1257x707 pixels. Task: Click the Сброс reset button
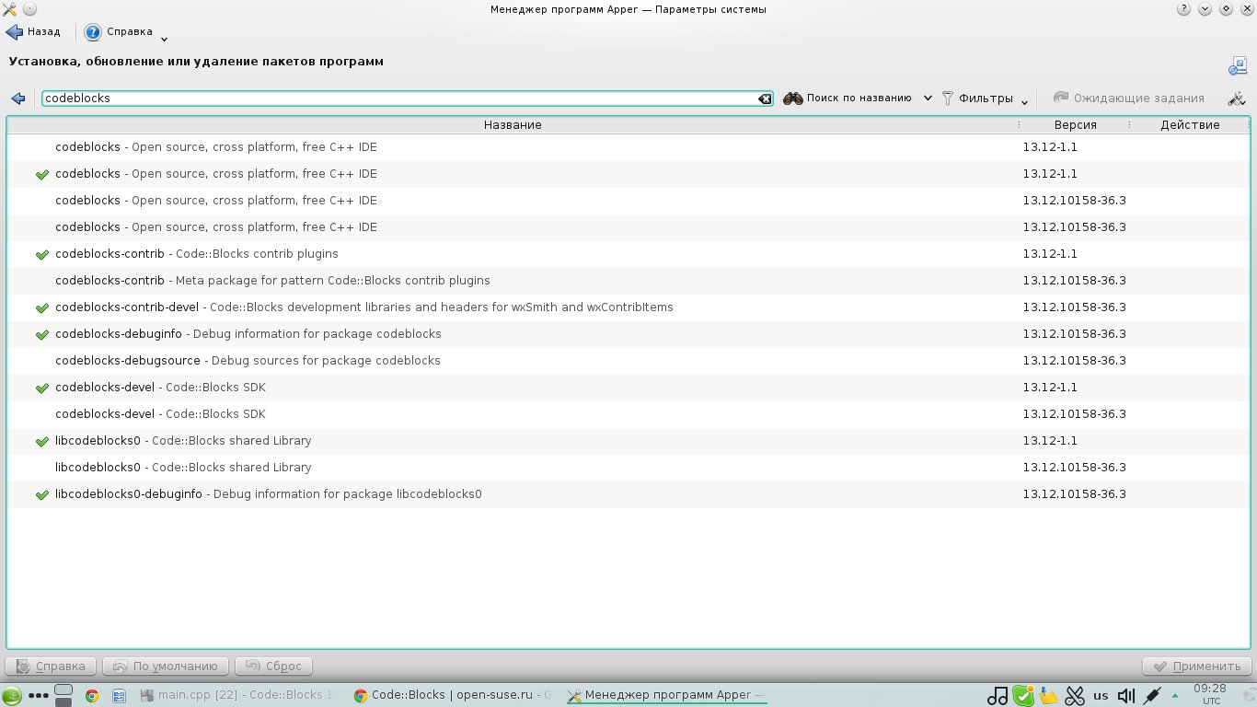[x=274, y=666]
